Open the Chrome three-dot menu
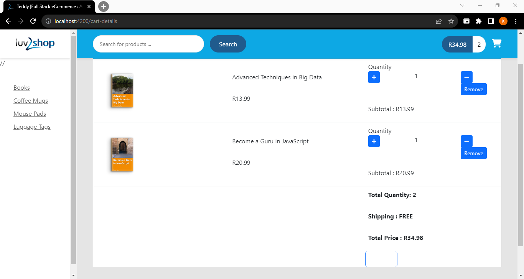 point(516,21)
